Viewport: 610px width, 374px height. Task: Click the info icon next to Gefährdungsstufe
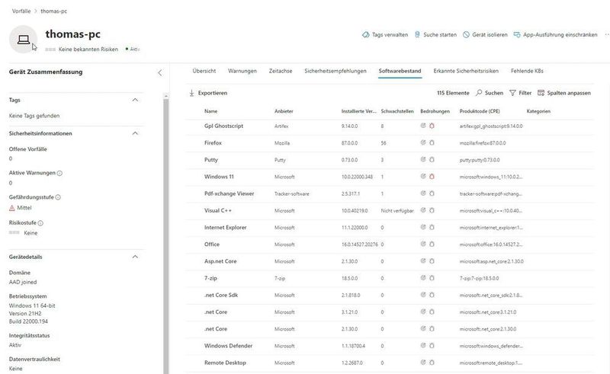[58, 197]
